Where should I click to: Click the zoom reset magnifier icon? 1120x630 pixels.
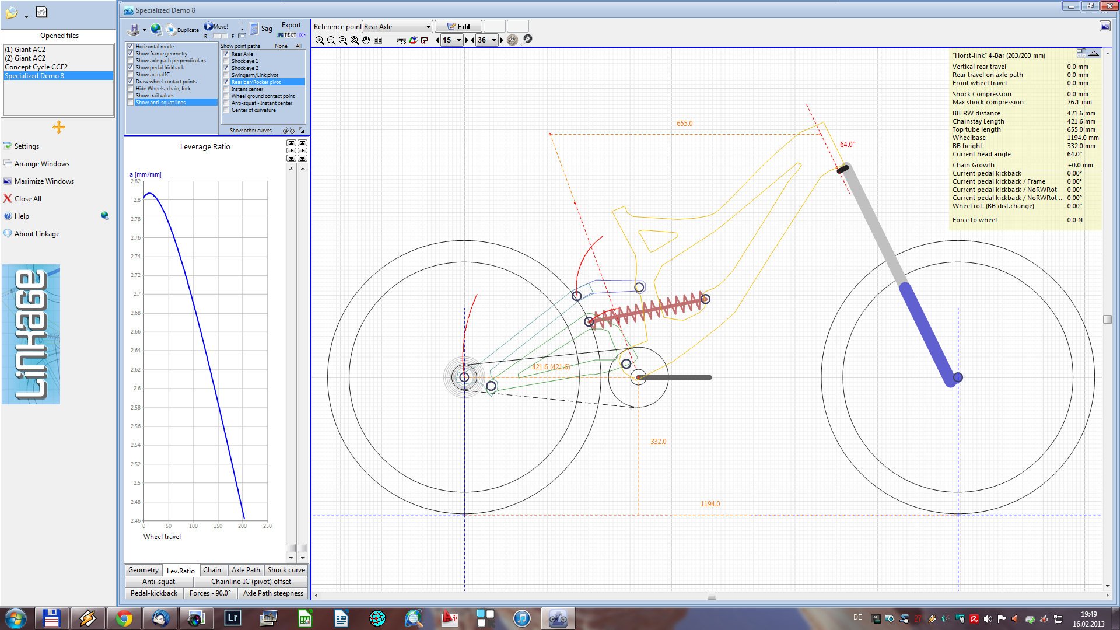(x=355, y=40)
